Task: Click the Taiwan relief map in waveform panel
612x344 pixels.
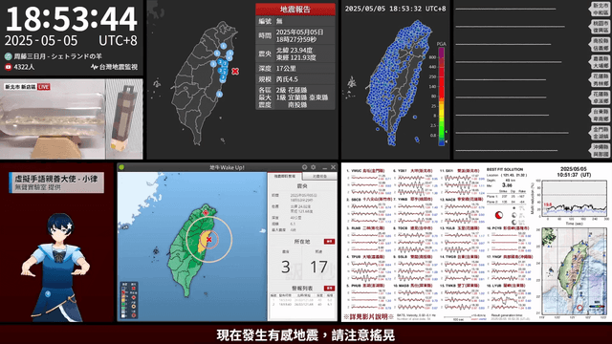Action: [x=574, y=271]
